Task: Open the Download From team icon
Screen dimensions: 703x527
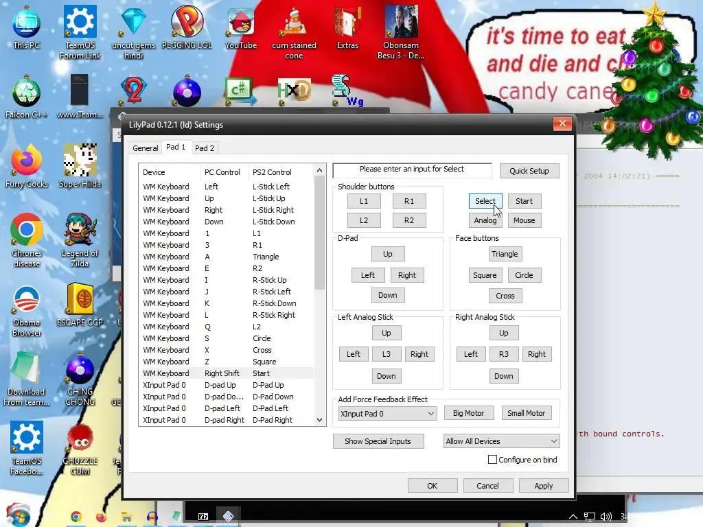Action: [x=27, y=379]
